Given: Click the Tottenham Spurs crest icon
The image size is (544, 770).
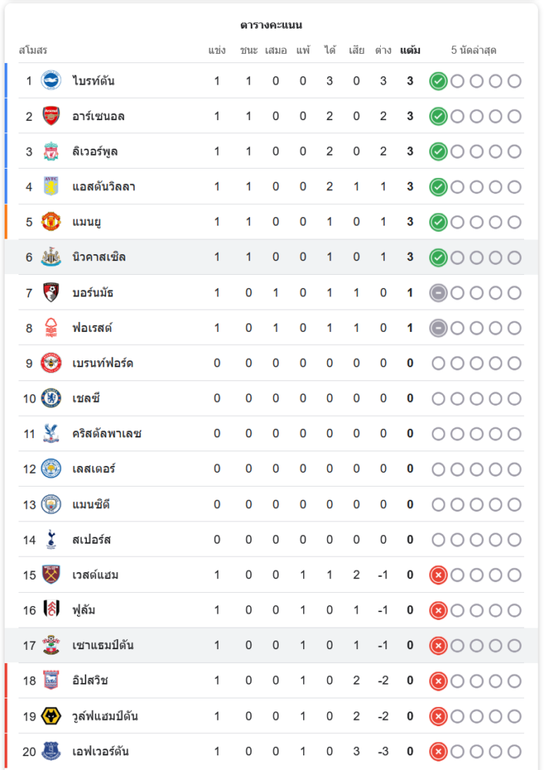Looking at the screenshot, I should [51, 539].
